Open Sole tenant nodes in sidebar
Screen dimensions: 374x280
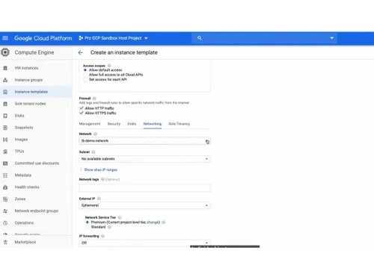coord(30,104)
